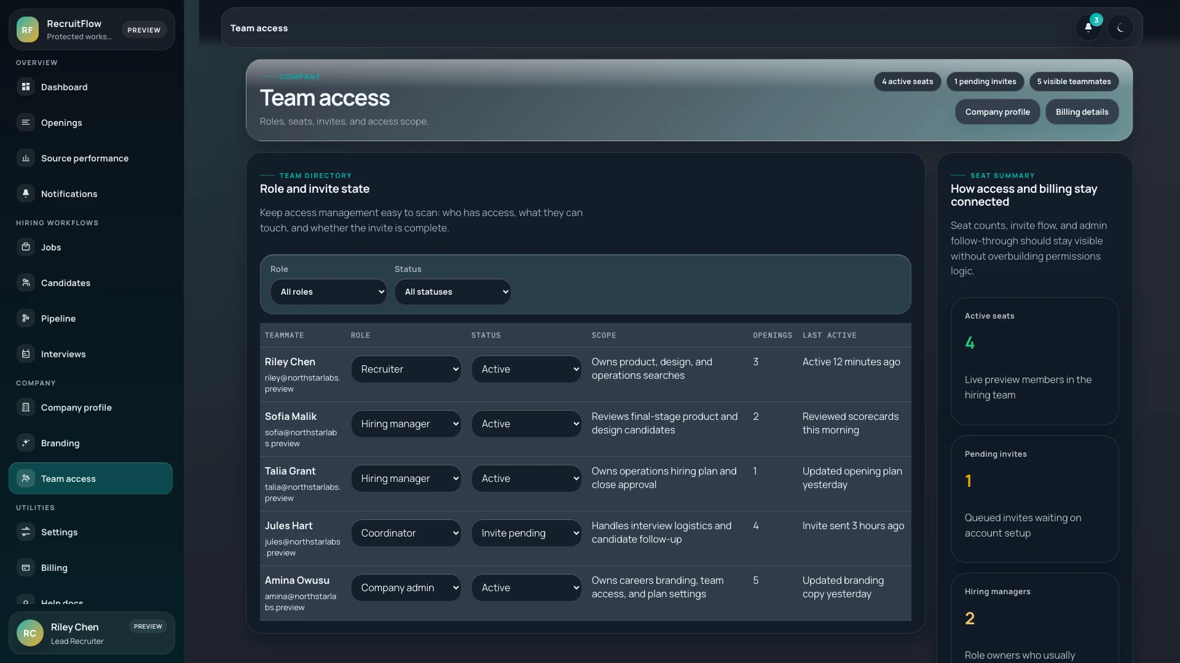
Task: Open Sofia Malik's Hiring manager role dropdown
Action: click(x=406, y=424)
